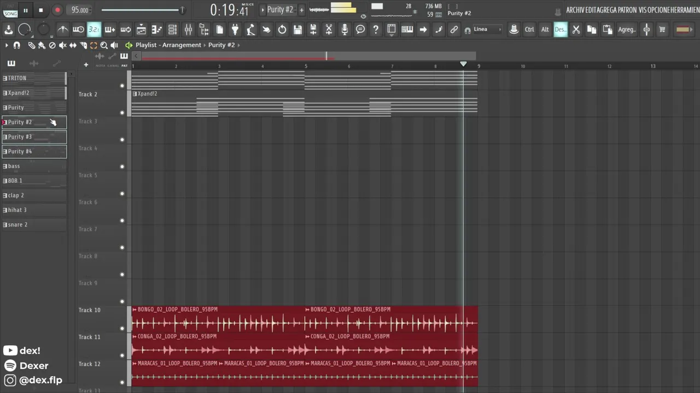Viewport: 700px width, 393px height.
Task: Click the wait-for-input icon
Action: point(78,29)
